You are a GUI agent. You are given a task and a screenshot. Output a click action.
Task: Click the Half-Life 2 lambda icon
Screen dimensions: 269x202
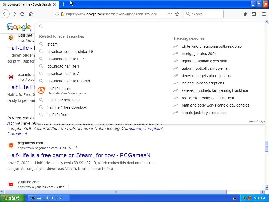[41, 90]
